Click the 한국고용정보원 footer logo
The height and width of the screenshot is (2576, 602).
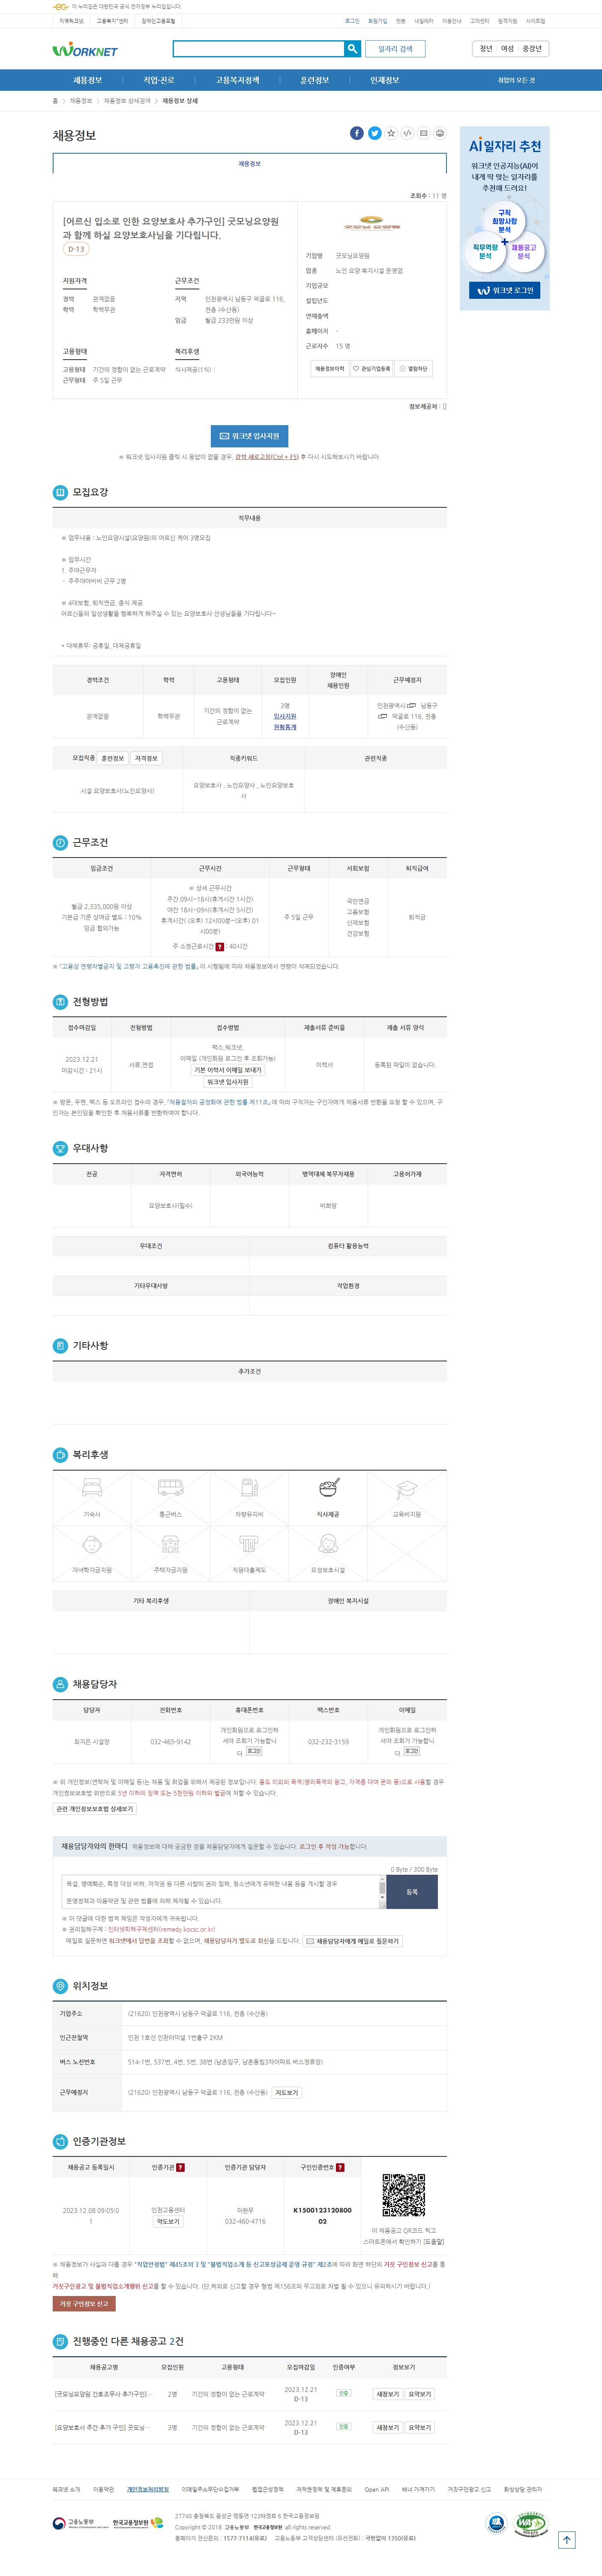137,2522
